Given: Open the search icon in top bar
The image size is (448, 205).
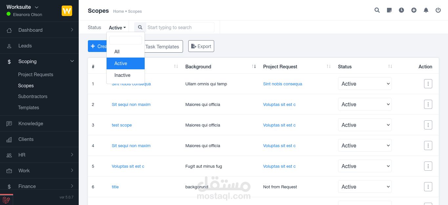Looking at the screenshot, I should (377, 10).
